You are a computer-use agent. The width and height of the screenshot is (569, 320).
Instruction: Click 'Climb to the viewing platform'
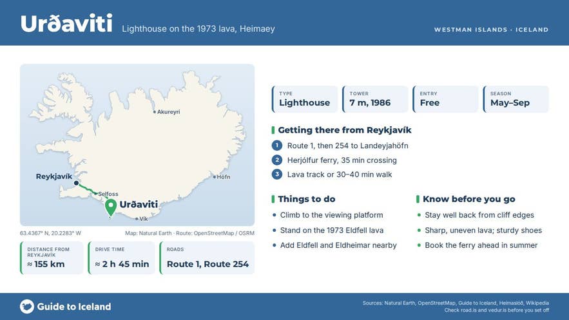coord(331,215)
